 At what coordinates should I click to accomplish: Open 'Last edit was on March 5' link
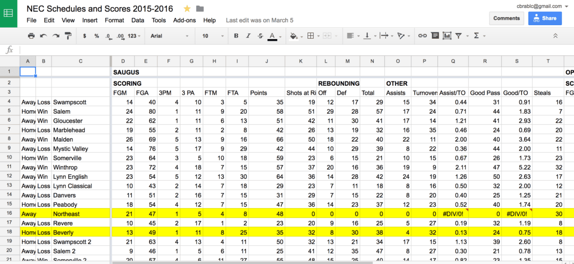(x=259, y=20)
